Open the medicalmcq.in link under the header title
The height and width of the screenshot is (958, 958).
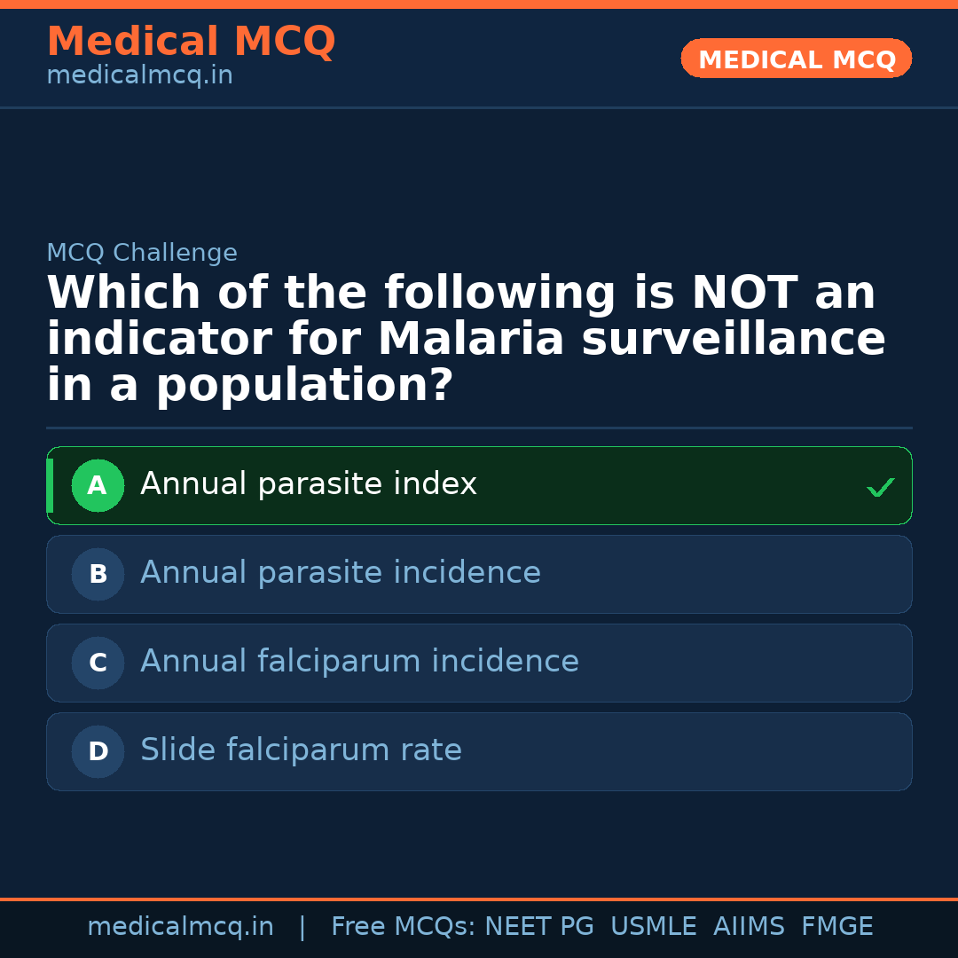(139, 75)
